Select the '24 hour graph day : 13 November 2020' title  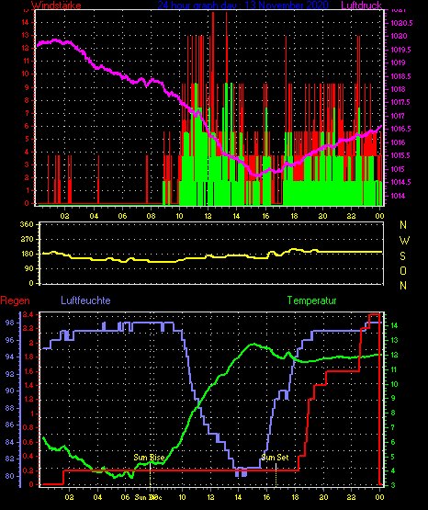coord(242,5)
